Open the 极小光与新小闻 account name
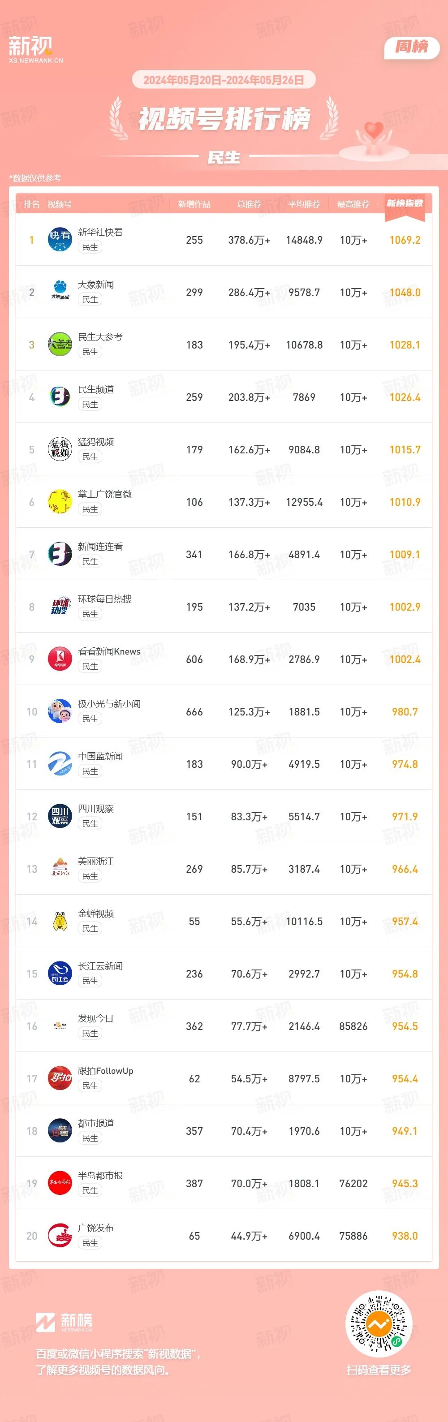This screenshot has height=1422, width=448. click(x=109, y=704)
